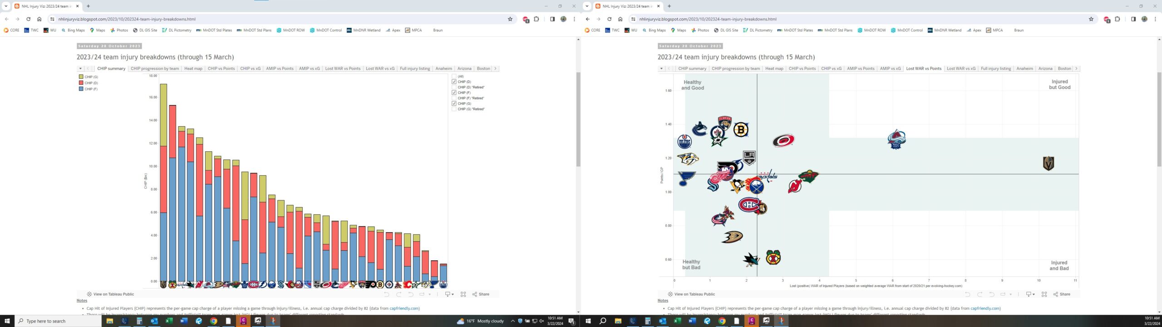The width and height of the screenshot is (1162, 327).
Task: Click vertical scrollbar of right browser page
Action: click(1159, 119)
